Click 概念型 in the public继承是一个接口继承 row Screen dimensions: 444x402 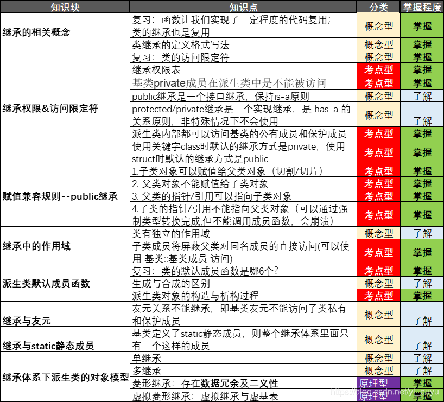pyautogui.click(x=378, y=95)
